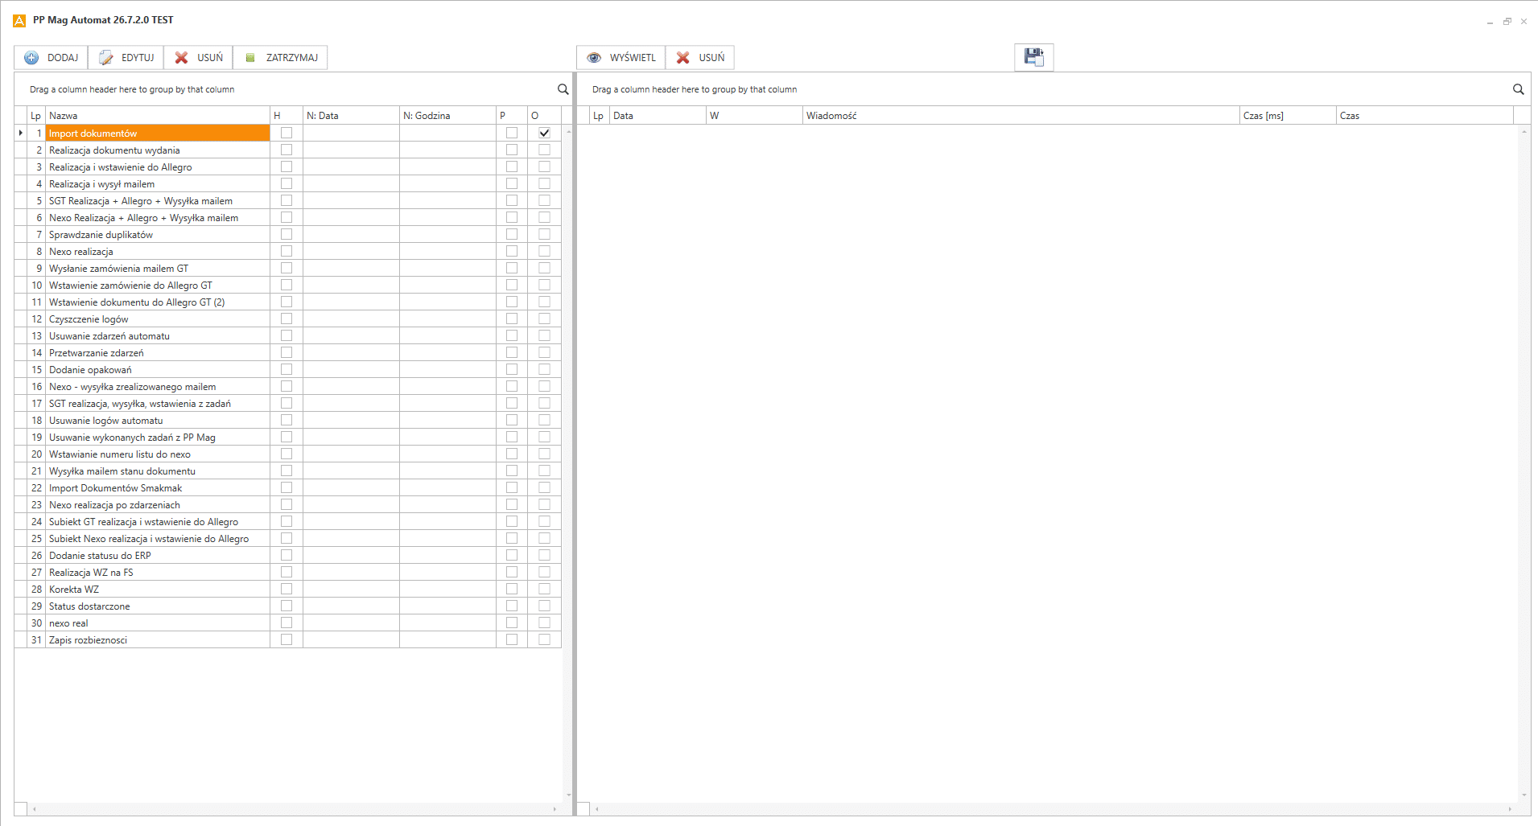Sort by the N: Godzina column header
Image resolution: width=1538 pixels, height=826 pixels.
(x=447, y=116)
